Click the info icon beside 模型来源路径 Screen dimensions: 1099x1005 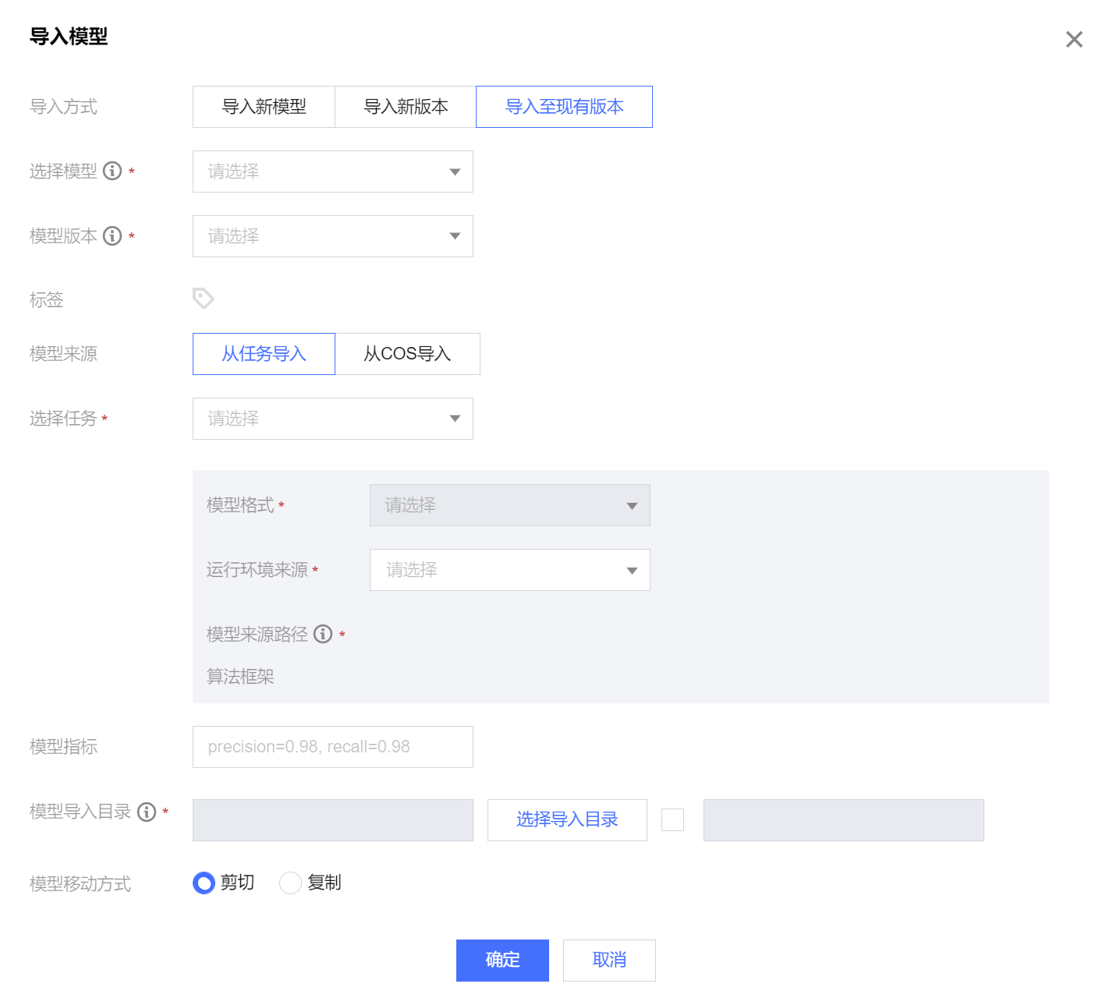click(323, 634)
